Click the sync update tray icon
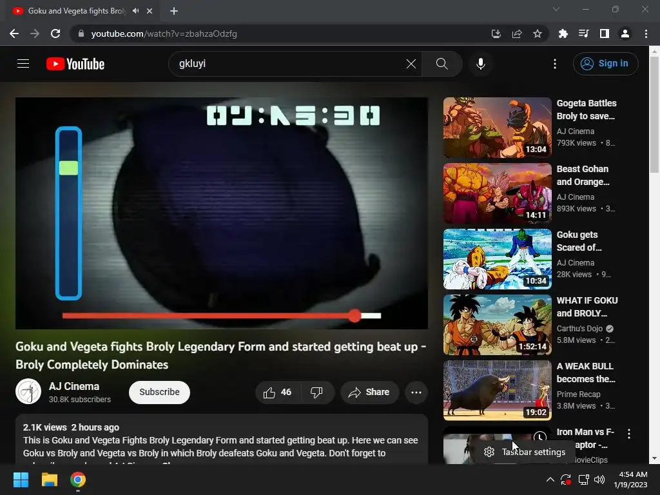Screen dimensions: 660x495 tap(566, 480)
